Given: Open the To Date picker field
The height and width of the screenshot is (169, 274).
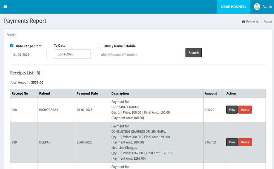Looking at the screenshot, I should click(x=72, y=54).
